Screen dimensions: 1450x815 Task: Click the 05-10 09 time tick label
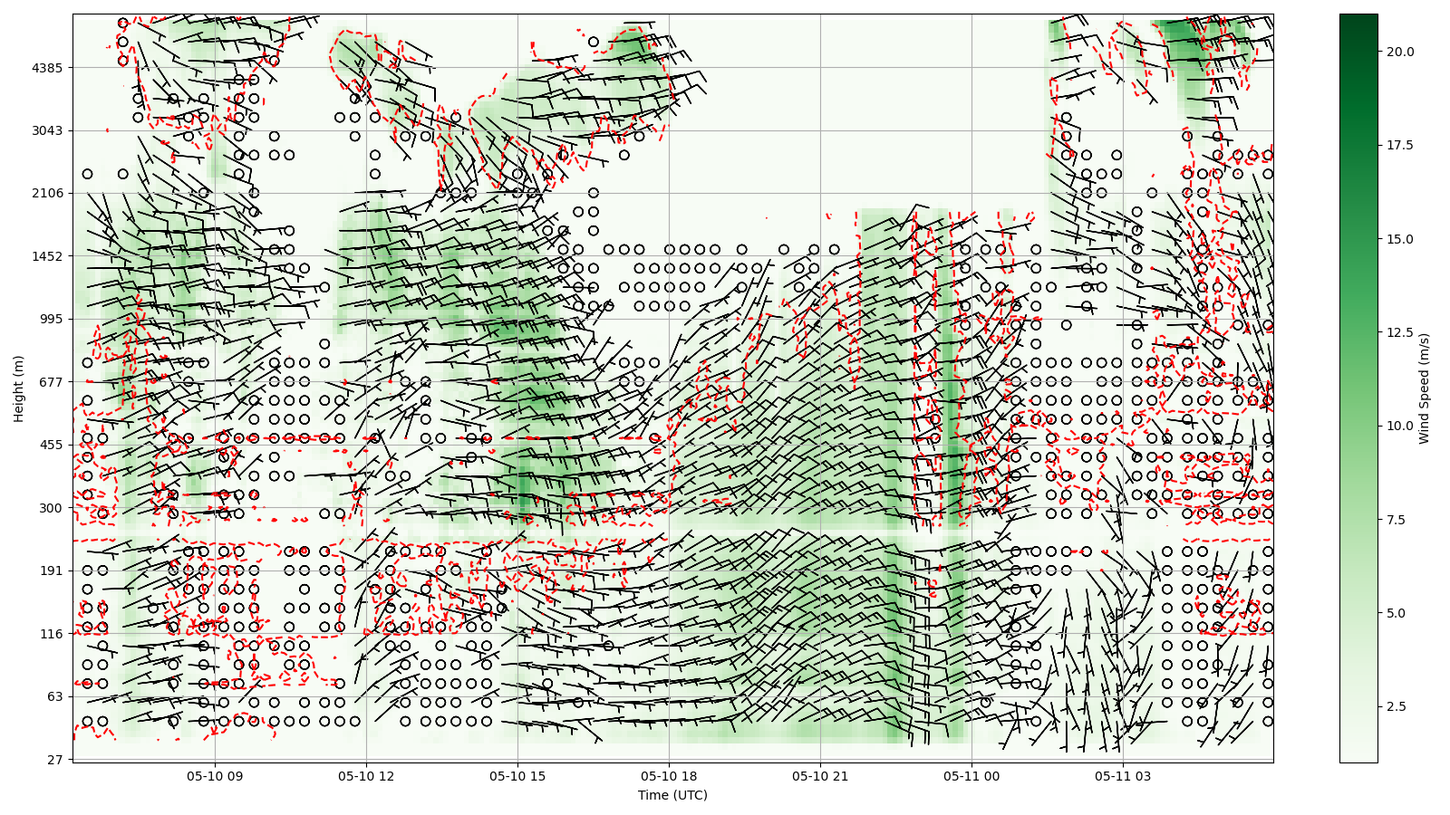coord(215,776)
